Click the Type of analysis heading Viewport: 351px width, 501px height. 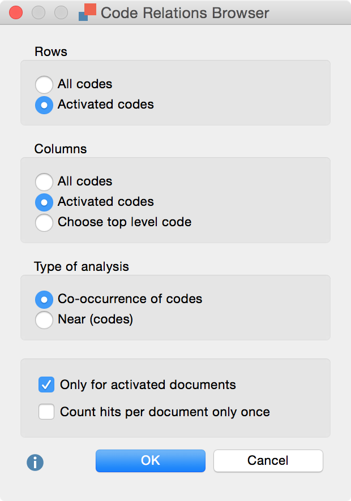click(82, 266)
